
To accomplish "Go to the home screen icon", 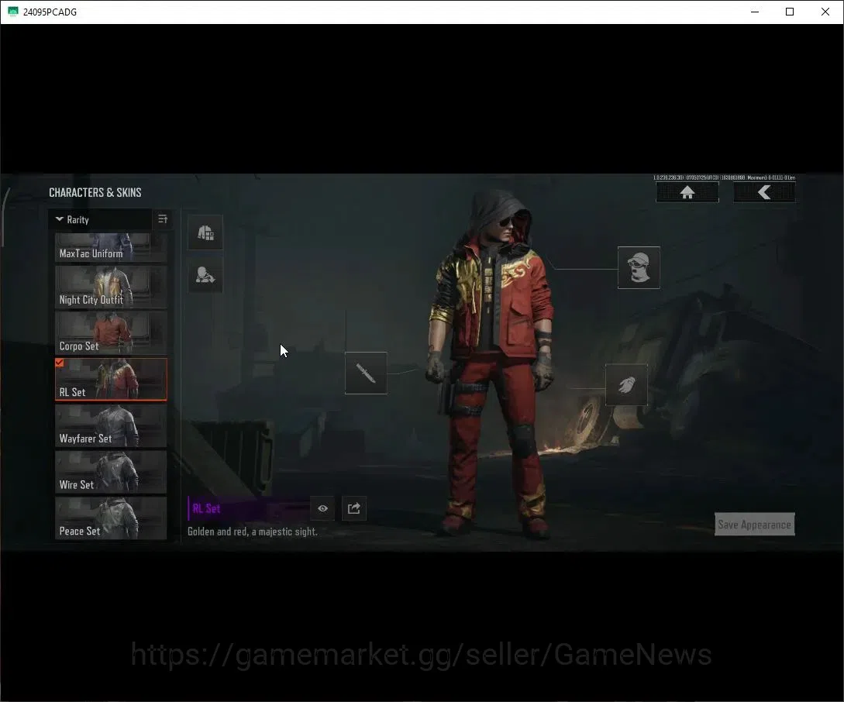I will click(x=687, y=192).
